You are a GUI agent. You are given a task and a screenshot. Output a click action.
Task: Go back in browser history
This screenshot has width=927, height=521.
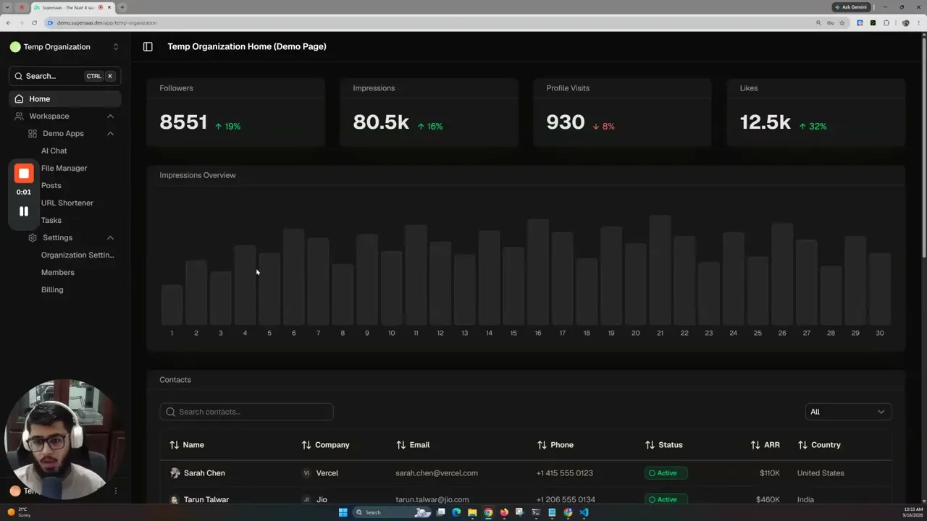point(8,22)
